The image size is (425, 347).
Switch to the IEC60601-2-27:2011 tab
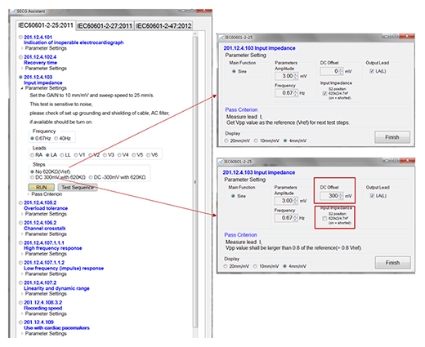[105, 26]
